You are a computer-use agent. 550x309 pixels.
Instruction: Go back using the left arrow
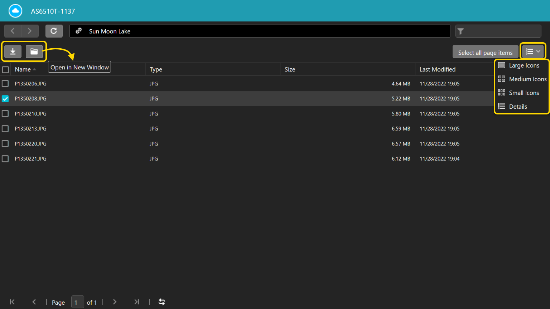click(x=13, y=31)
